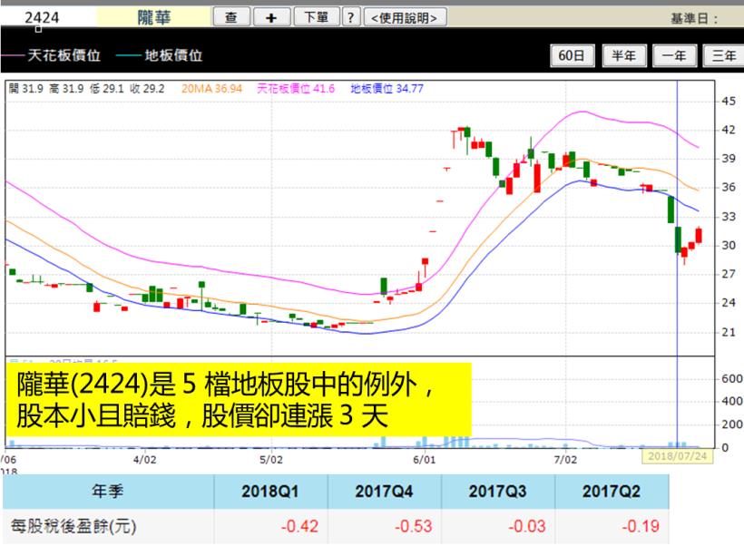
Task: Click the question mark help button
Action: (350, 17)
